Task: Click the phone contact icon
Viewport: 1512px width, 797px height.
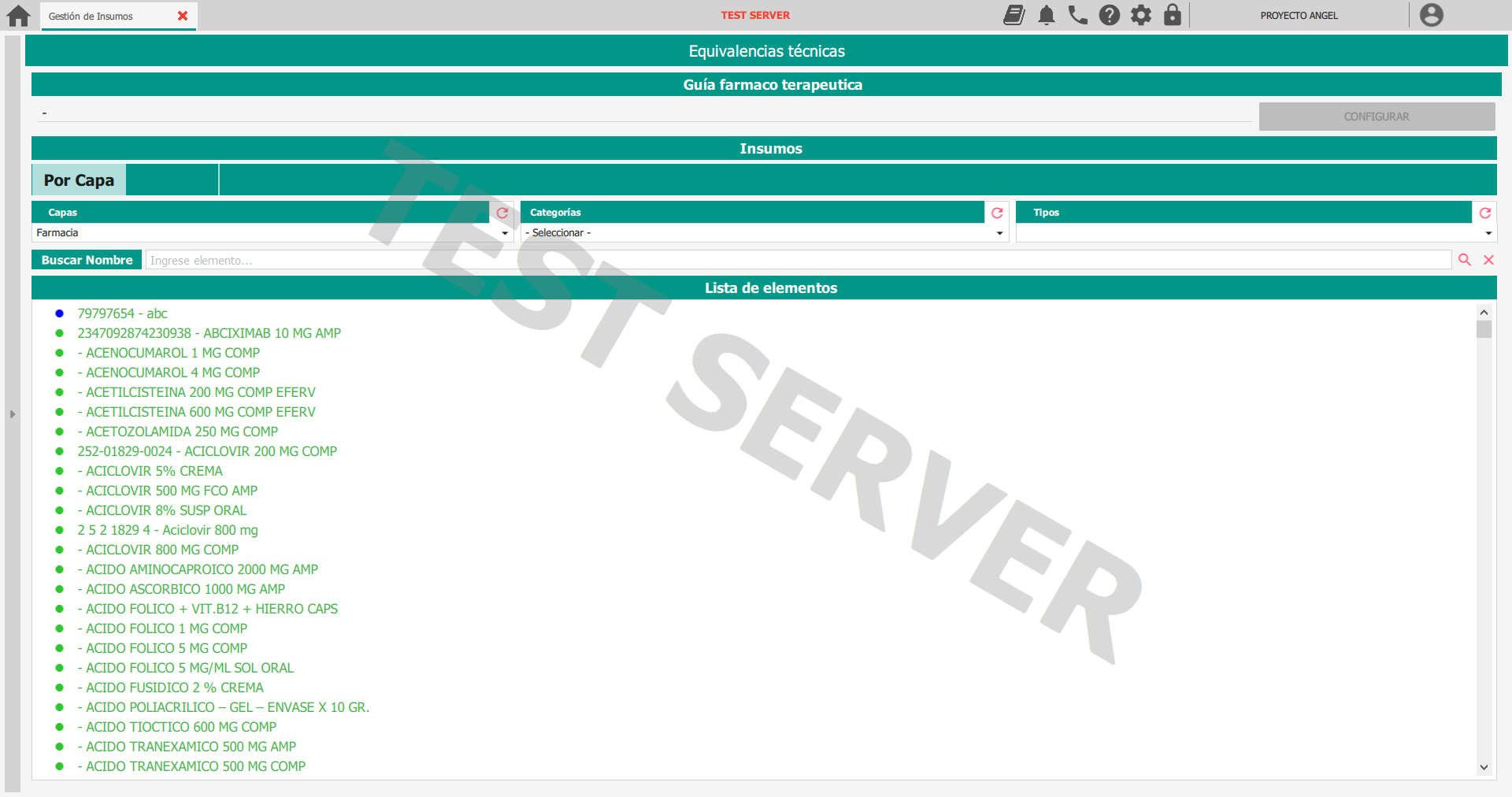Action: click(x=1077, y=15)
